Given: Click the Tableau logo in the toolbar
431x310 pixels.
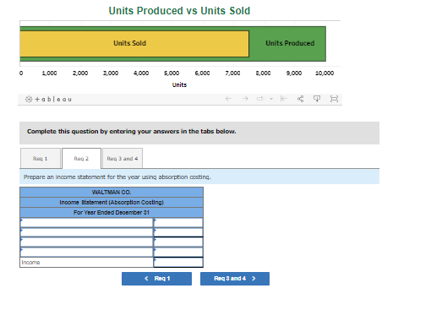Looking at the screenshot, I should tap(48, 99).
